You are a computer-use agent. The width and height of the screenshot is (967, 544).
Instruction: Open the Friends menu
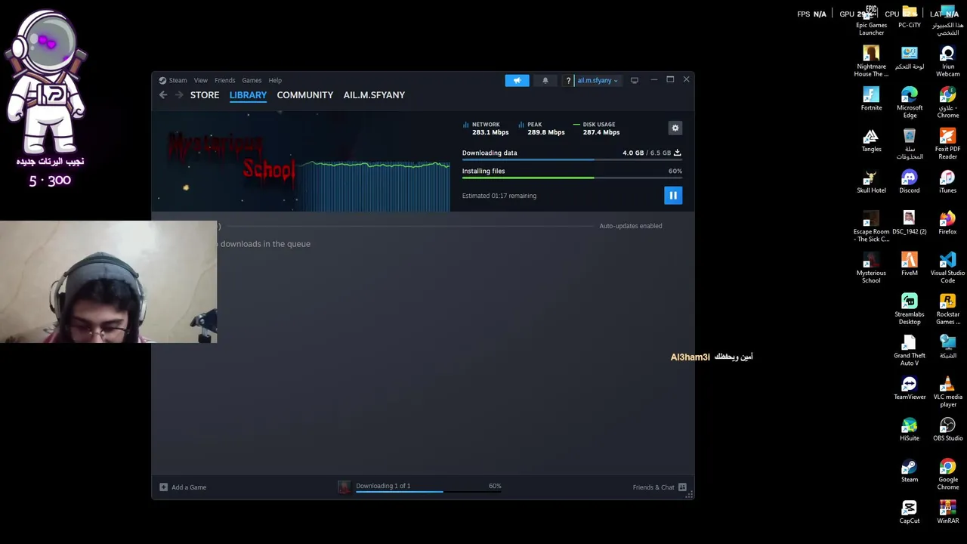(x=225, y=80)
